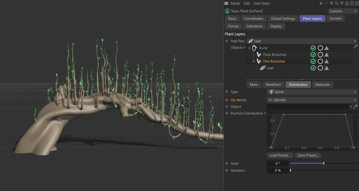
Task: Click the Load Preset button
Action: coord(280,155)
